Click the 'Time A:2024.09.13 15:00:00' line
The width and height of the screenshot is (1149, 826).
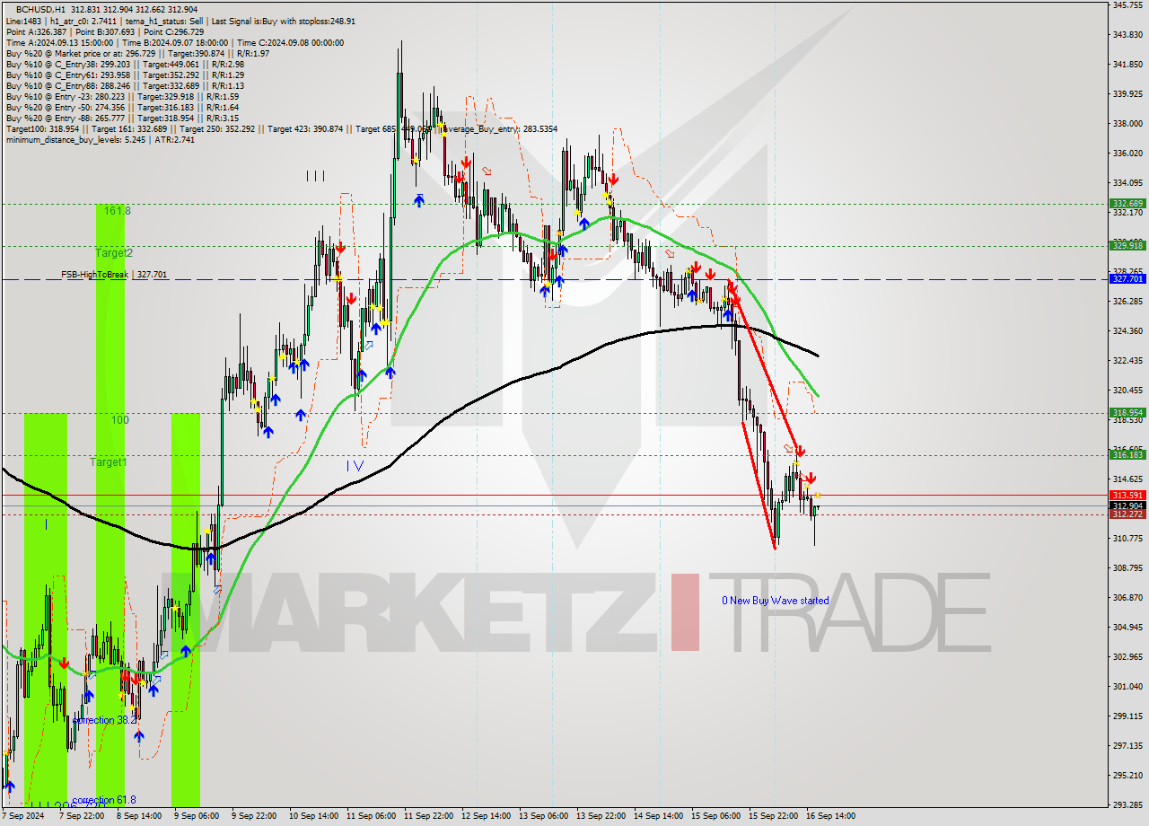tap(59, 42)
